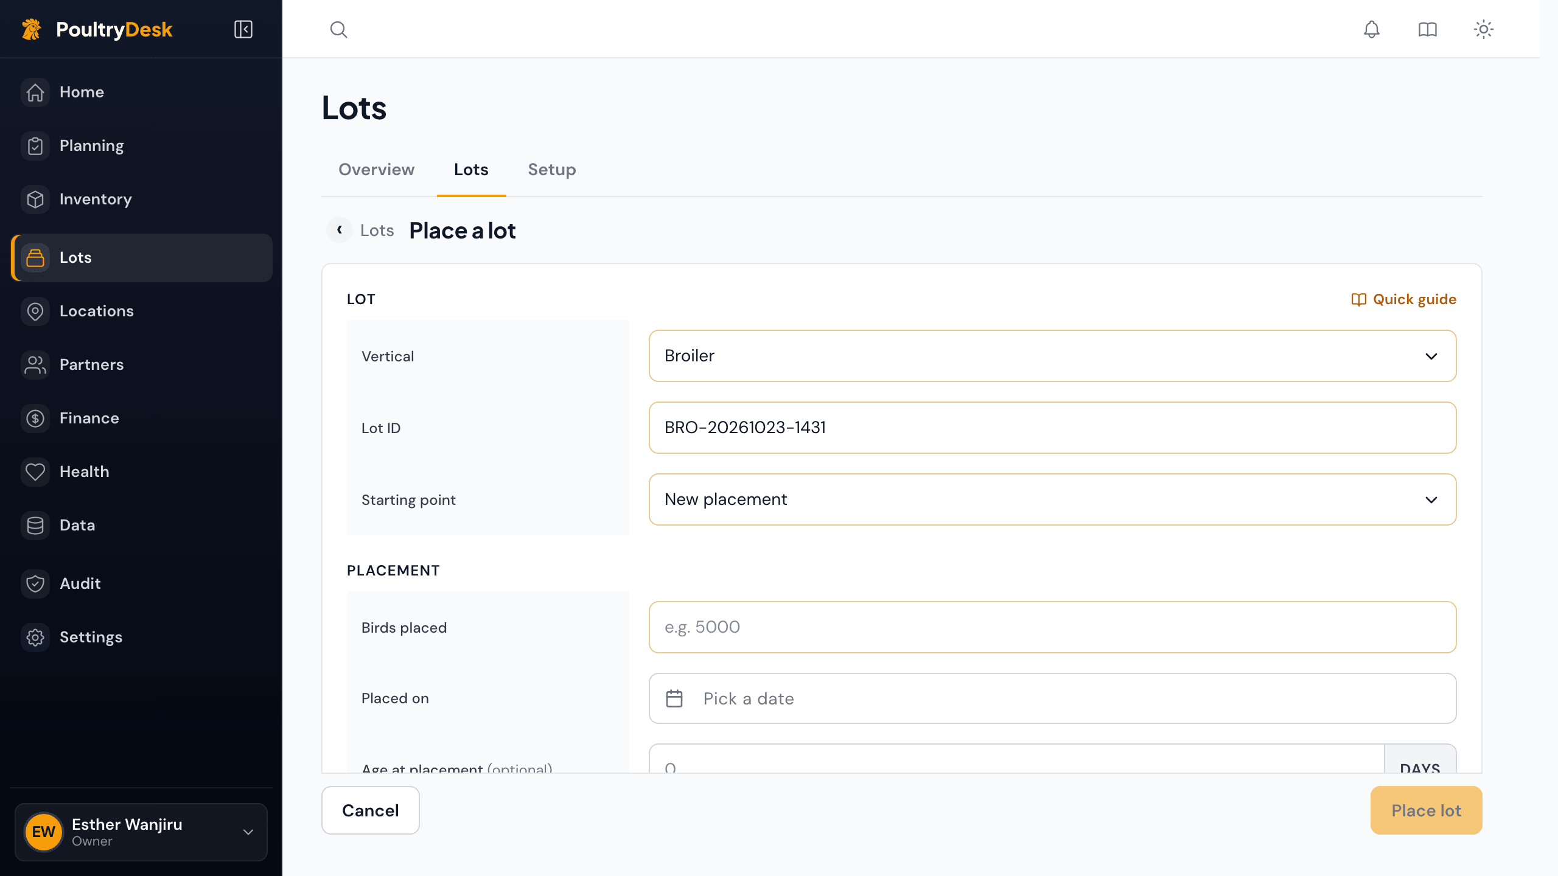Expand the Vertical Broiler dropdown
The width and height of the screenshot is (1558, 876).
click(1052, 356)
